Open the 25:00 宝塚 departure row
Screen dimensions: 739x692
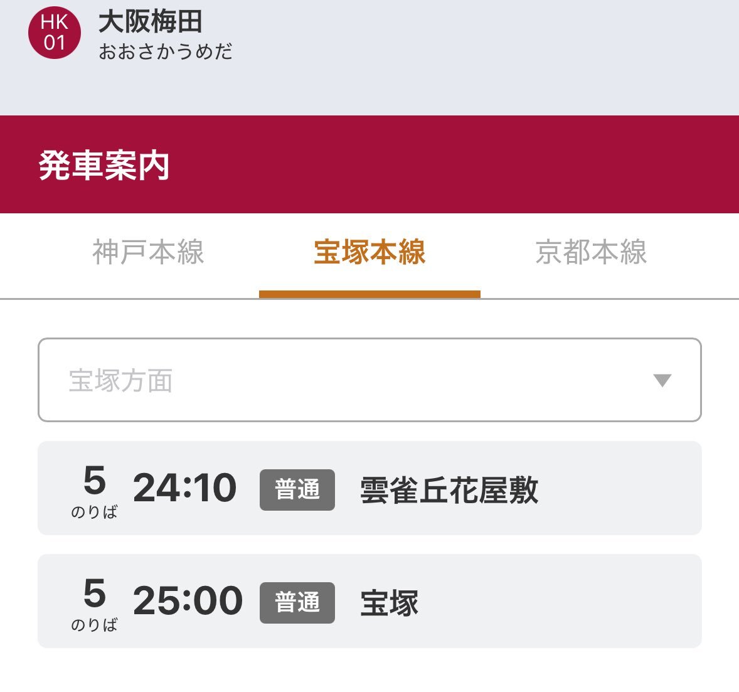pos(369,601)
